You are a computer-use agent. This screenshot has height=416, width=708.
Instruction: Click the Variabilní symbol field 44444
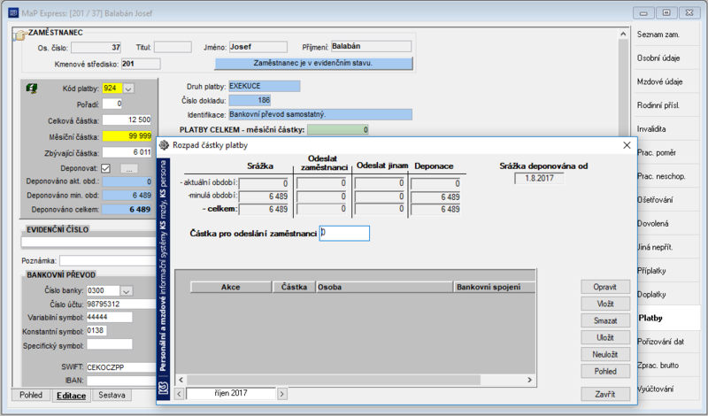[x=109, y=317]
